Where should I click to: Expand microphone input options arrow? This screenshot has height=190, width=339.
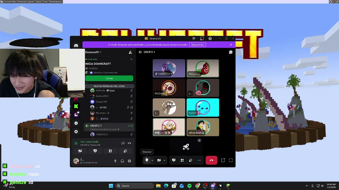tap(152, 160)
